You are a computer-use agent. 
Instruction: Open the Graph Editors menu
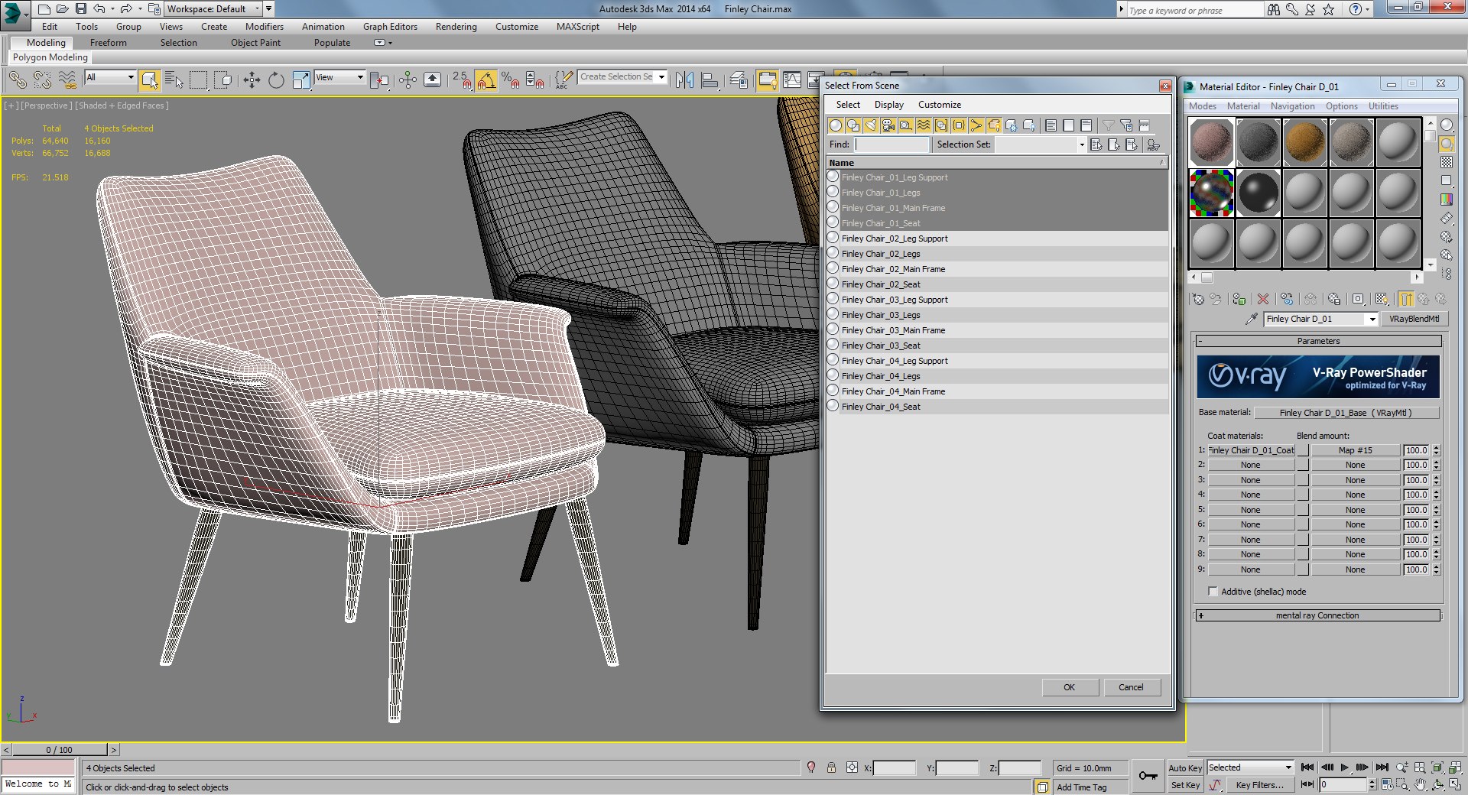tap(390, 26)
